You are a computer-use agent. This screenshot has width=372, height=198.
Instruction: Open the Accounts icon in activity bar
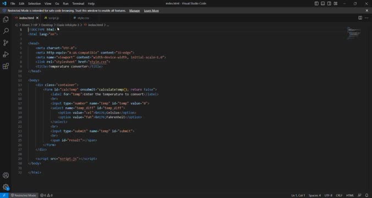(x=6, y=175)
